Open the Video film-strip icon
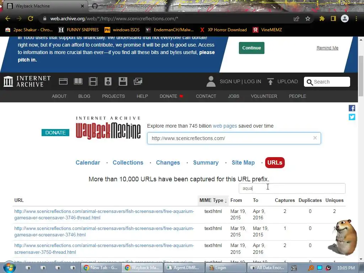The image size is (364, 273). (93, 81)
